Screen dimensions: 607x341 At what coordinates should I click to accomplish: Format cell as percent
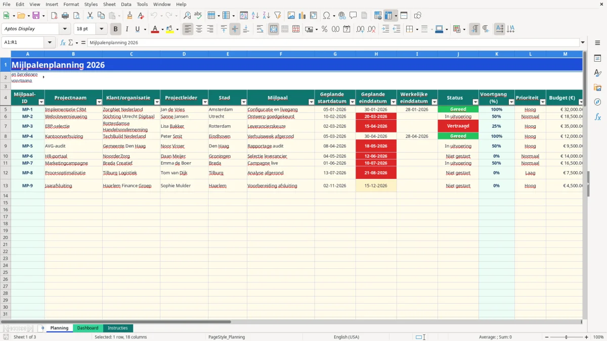[324, 29]
